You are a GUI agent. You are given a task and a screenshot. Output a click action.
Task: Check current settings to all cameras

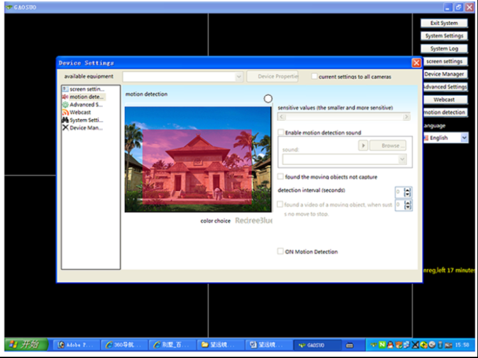(314, 76)
